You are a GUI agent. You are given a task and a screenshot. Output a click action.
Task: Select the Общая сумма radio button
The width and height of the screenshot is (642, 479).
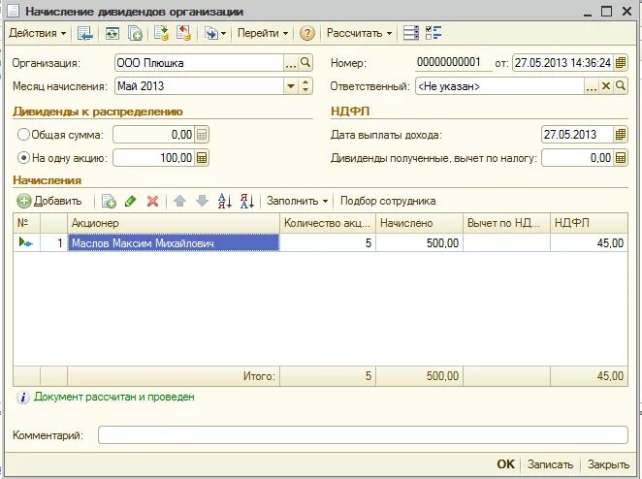point(23,134)
